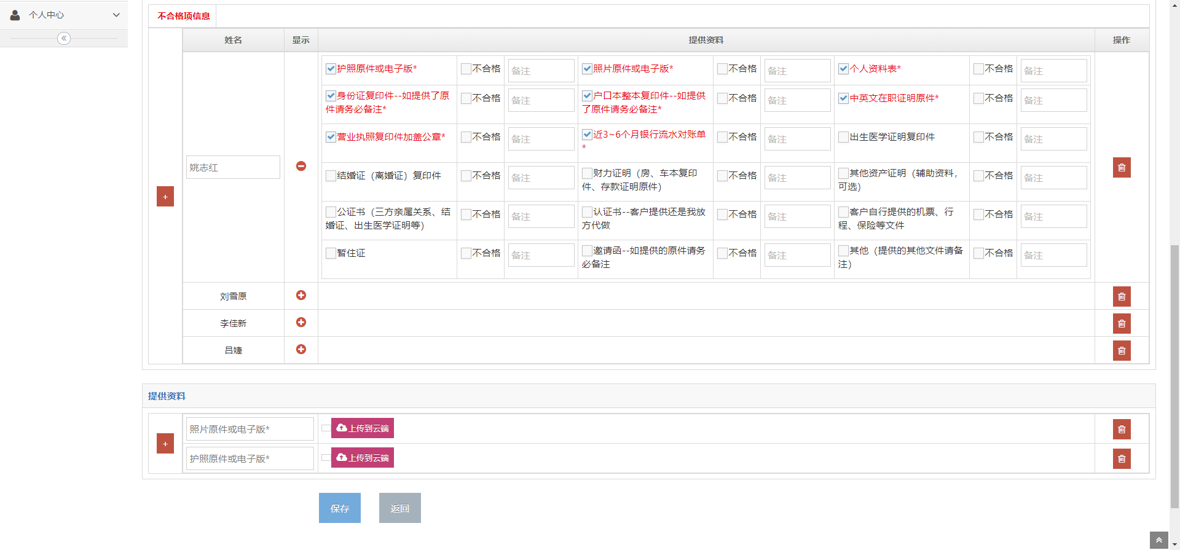Add a new person row with the plus button
This screenshot has width=1180, height=550.
(x=165, y=196)
